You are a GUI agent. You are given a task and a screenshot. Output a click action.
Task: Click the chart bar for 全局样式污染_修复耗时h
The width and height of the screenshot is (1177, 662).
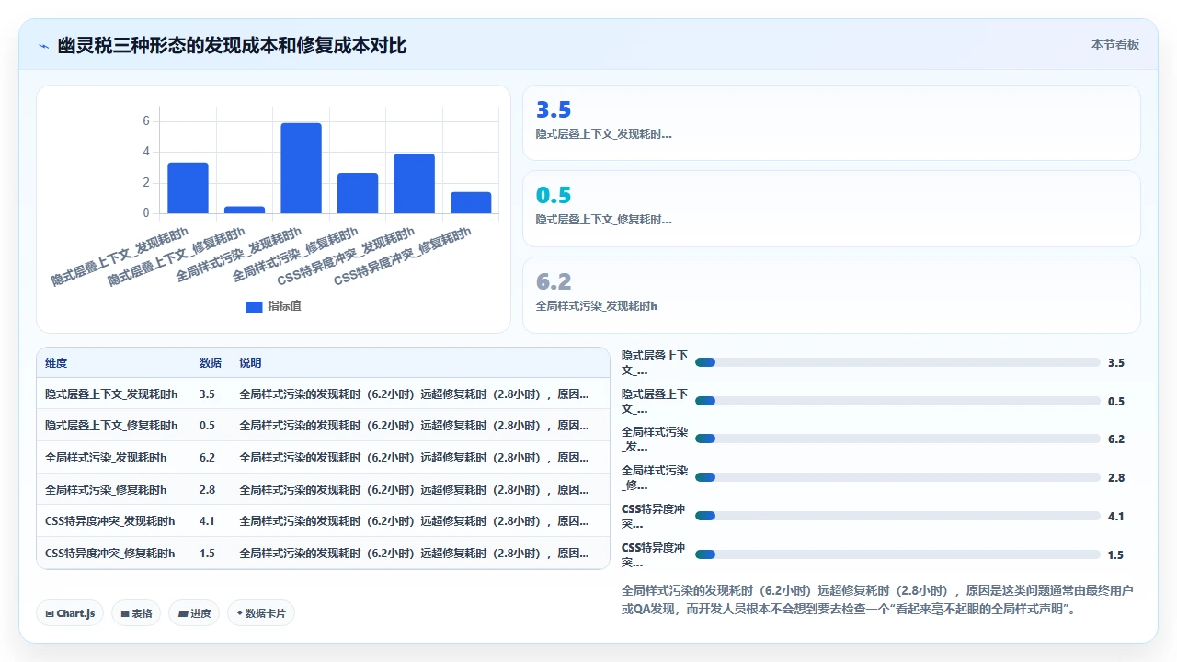click(x=358, y=193)
